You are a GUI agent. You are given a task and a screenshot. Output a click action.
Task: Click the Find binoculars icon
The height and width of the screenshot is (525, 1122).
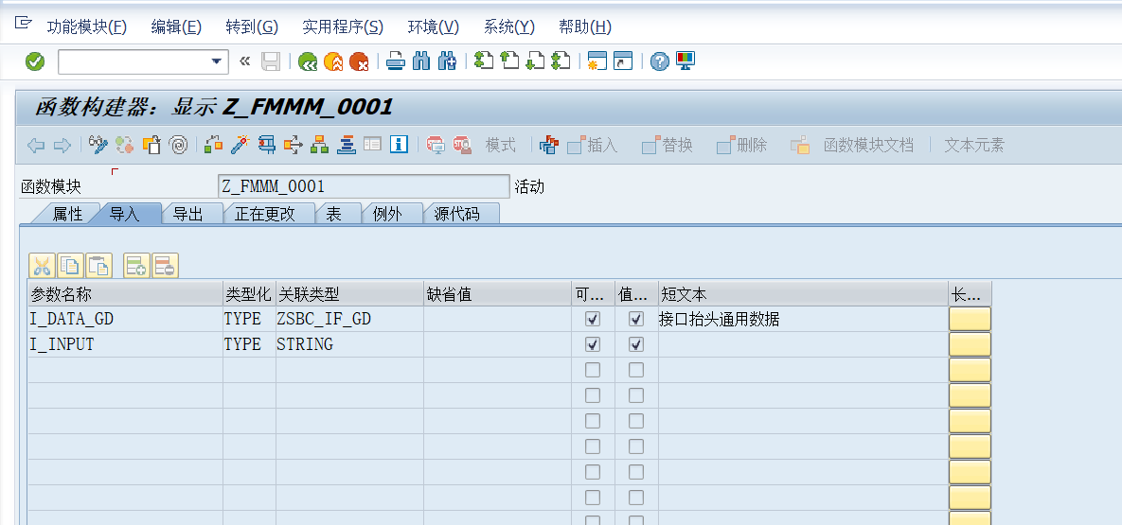(x=421, y=62)
